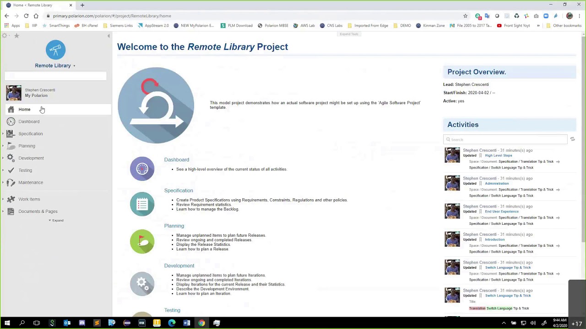This screenshot has width=586, height=329.
Task: Open the Specification link on home page
Action: pos(179,191)
